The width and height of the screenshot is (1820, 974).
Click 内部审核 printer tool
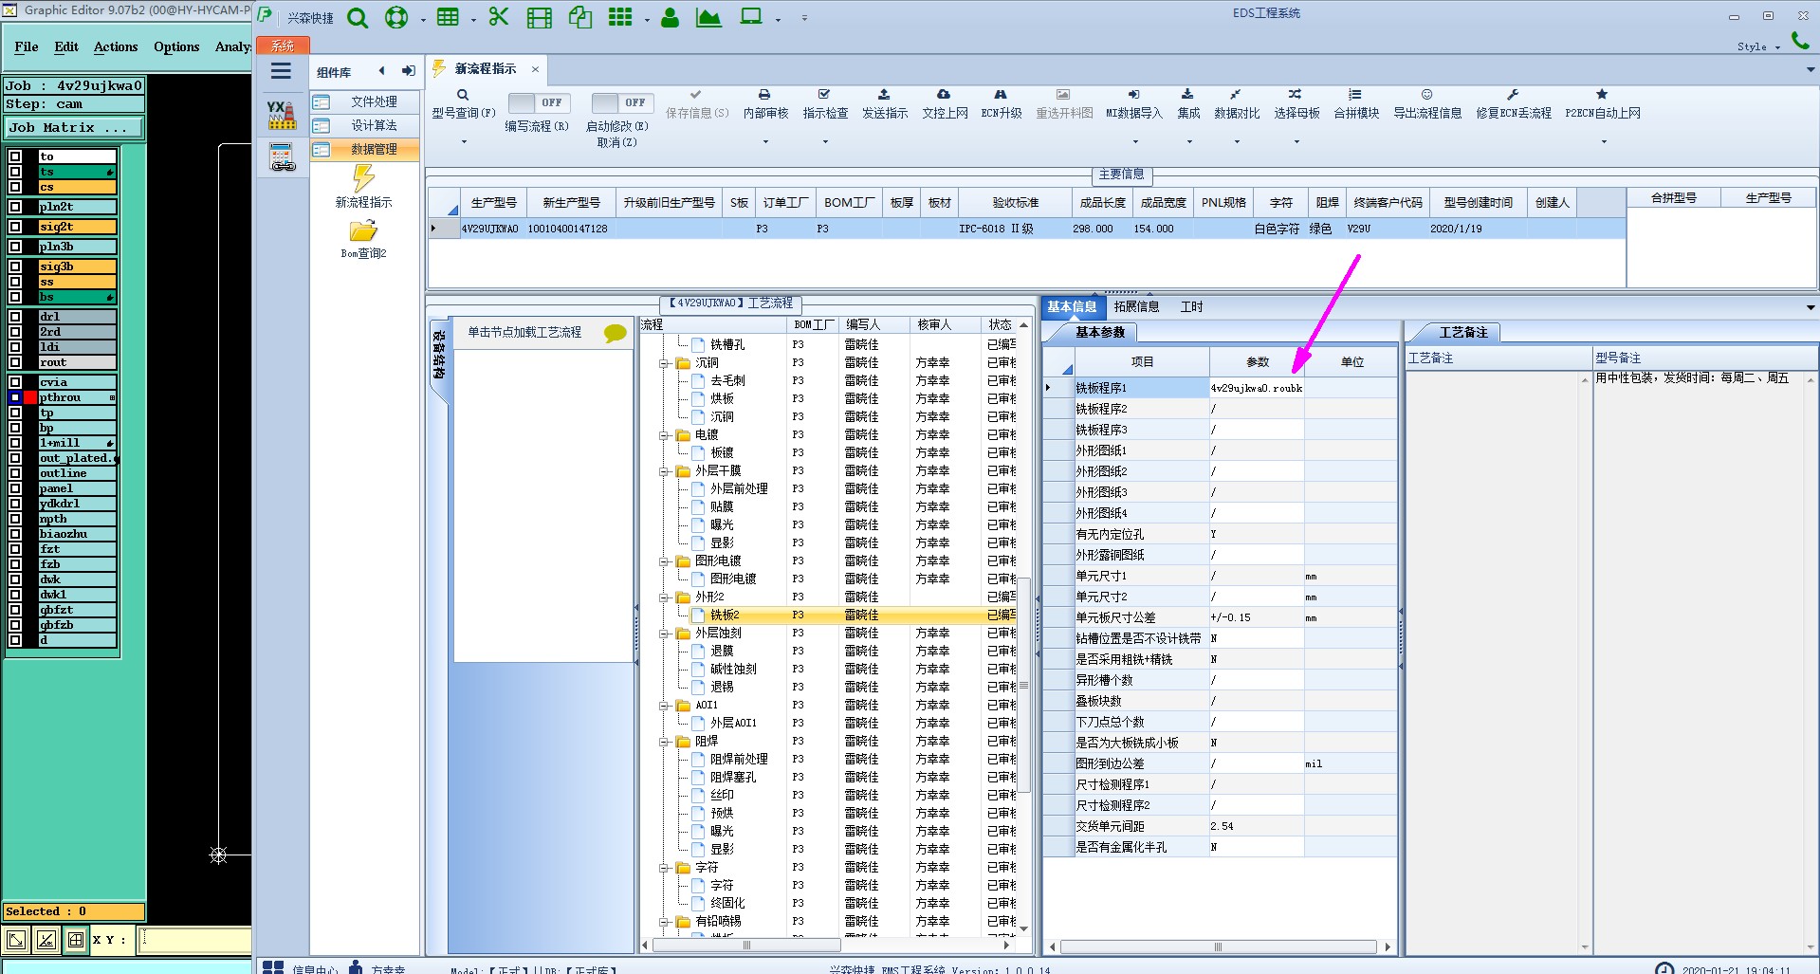pos(765,104)
